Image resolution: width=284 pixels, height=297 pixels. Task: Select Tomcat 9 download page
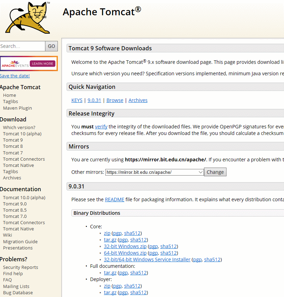tap(13, 140)
